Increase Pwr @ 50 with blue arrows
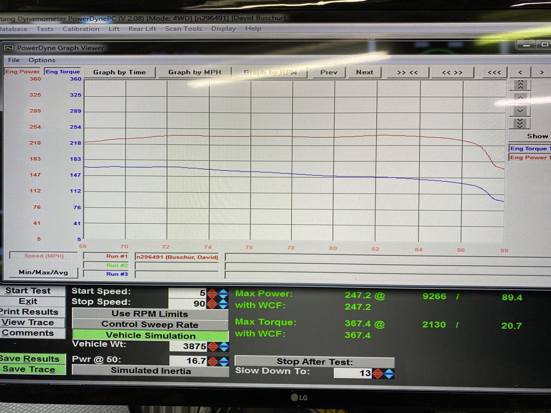The image size is (551, 413). coord(224,361)
